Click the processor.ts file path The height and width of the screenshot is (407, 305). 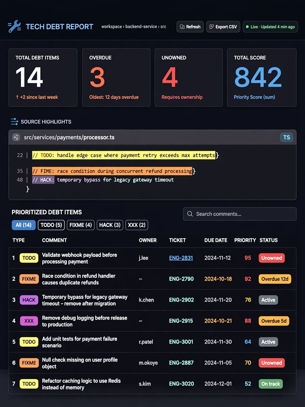69,137
